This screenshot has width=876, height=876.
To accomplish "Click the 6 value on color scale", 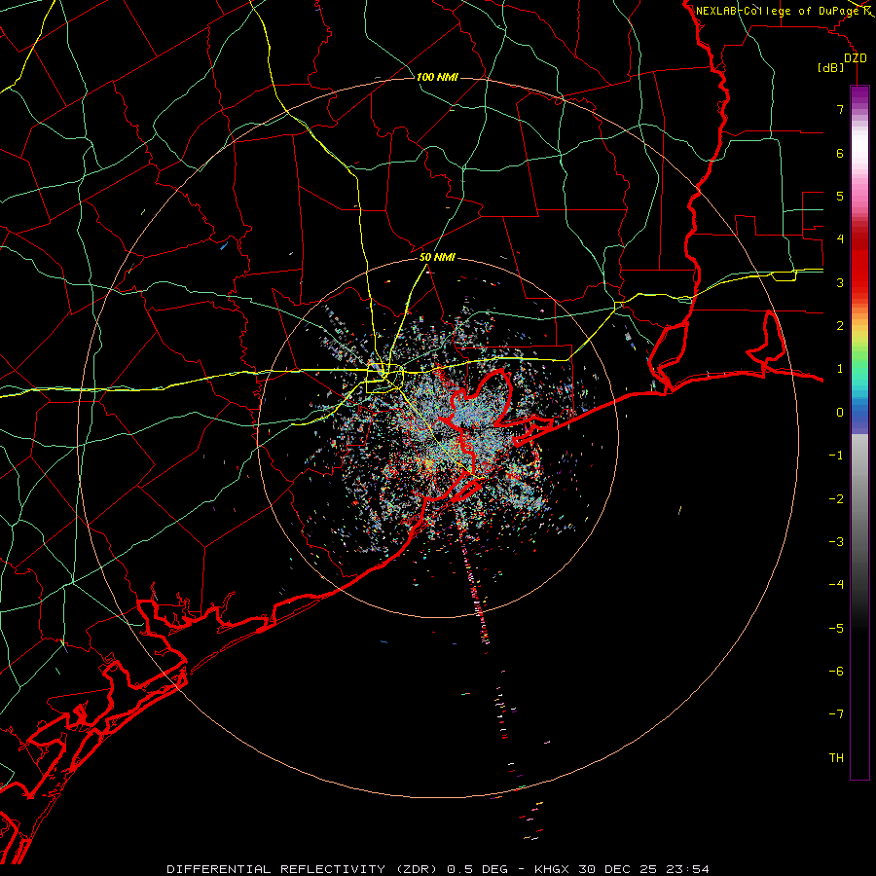I will (840, 153).
